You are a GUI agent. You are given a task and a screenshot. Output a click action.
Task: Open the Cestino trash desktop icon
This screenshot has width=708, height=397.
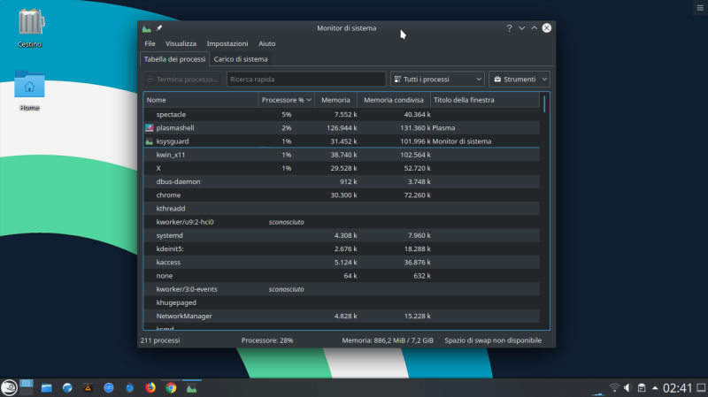(30, 28)
